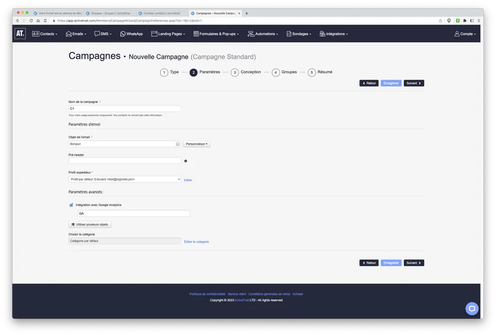The image size is (496, 335).
Task: Click the padlock icon in the address bar
Action: click(x=54, y=20)
